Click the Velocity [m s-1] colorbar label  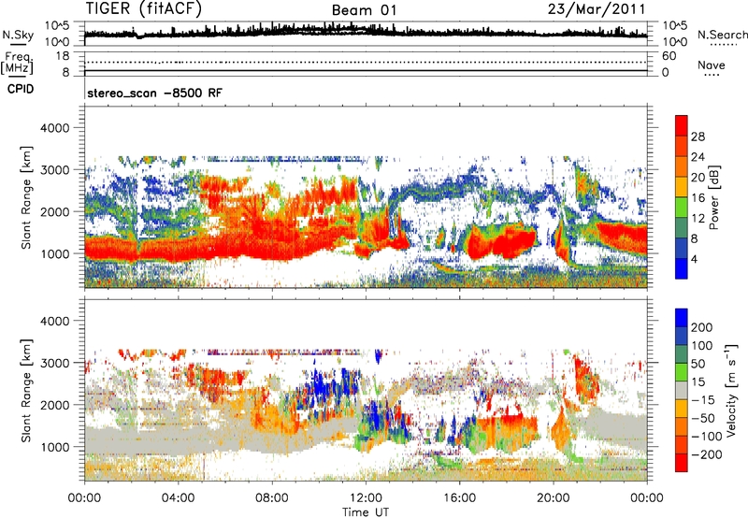[730, 390]
